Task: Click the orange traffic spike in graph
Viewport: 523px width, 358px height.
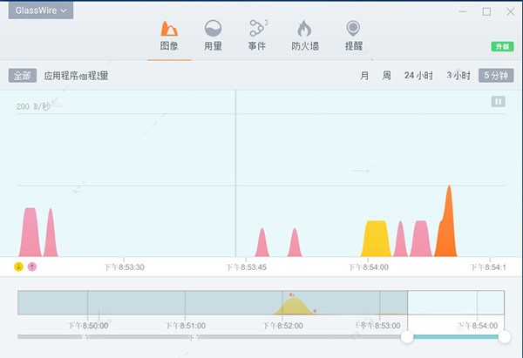Action: click(x=446, y=231)
